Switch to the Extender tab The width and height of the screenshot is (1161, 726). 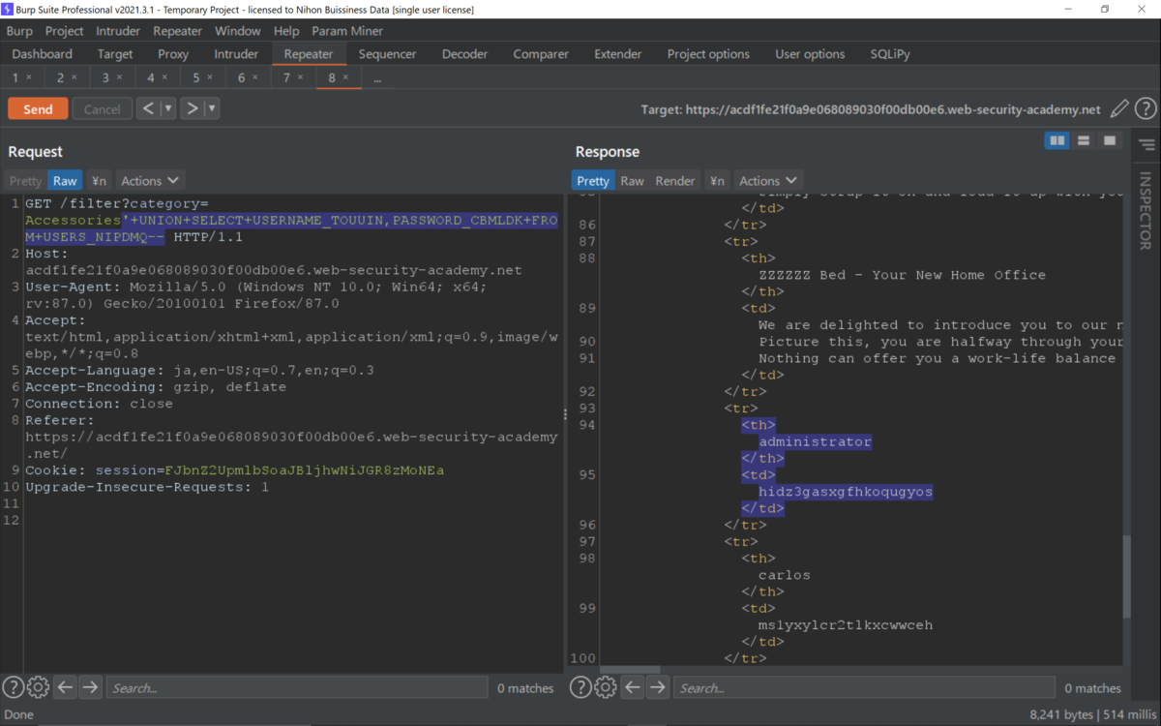pos(617,54)
